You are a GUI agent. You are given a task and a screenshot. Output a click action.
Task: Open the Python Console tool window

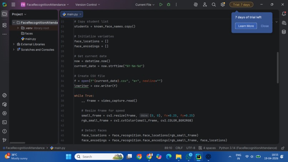click(x=4, y=95)
